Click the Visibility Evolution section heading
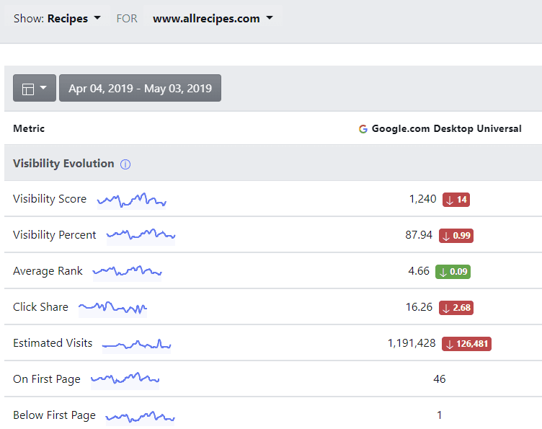 coord(63,164)
